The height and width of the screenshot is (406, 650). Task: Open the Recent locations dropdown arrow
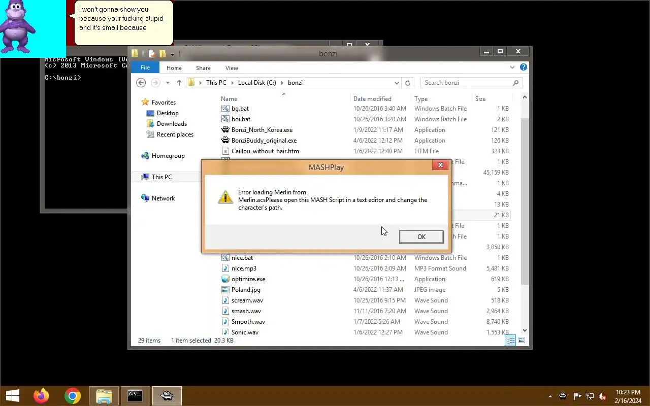click(168, 83)
